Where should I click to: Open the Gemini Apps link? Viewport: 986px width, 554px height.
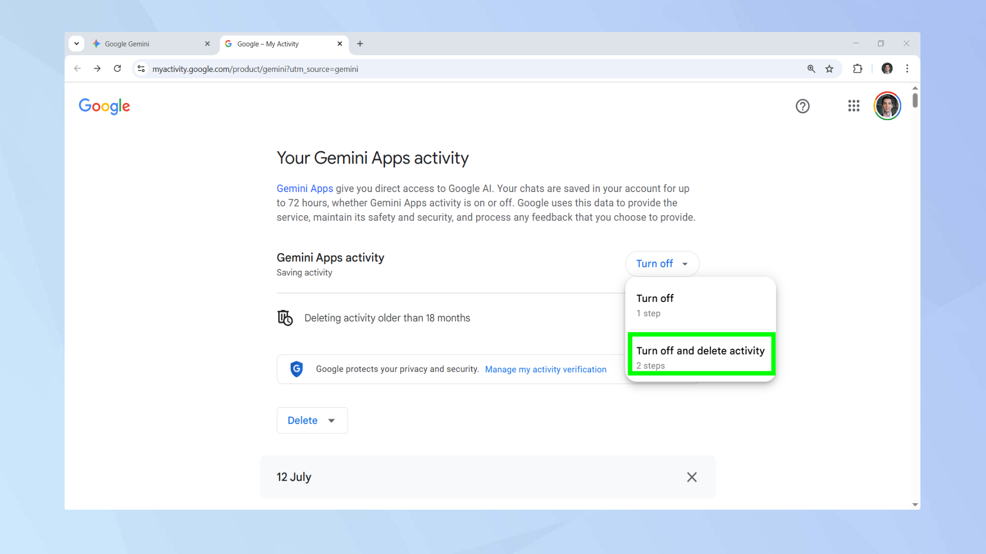coord(305,189)
